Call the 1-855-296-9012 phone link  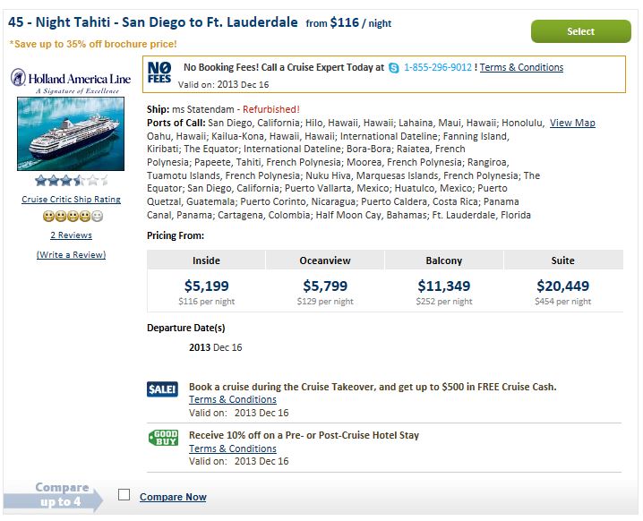click(x=438, y=67)
